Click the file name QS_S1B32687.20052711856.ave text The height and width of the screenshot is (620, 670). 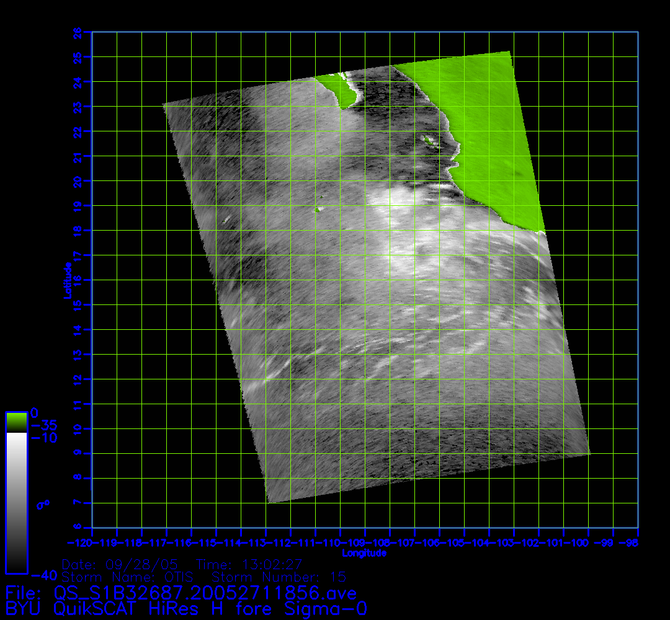[205, 593]
